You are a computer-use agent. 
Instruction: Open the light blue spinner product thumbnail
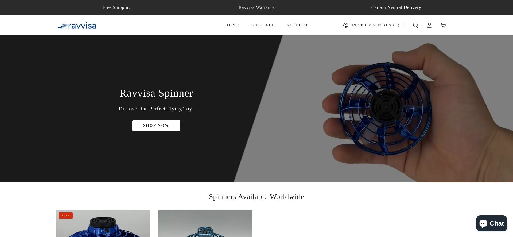coord(205,223)
